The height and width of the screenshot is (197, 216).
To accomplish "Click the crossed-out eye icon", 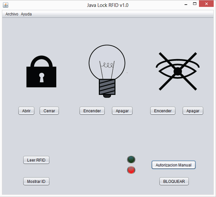I will 178,71.
